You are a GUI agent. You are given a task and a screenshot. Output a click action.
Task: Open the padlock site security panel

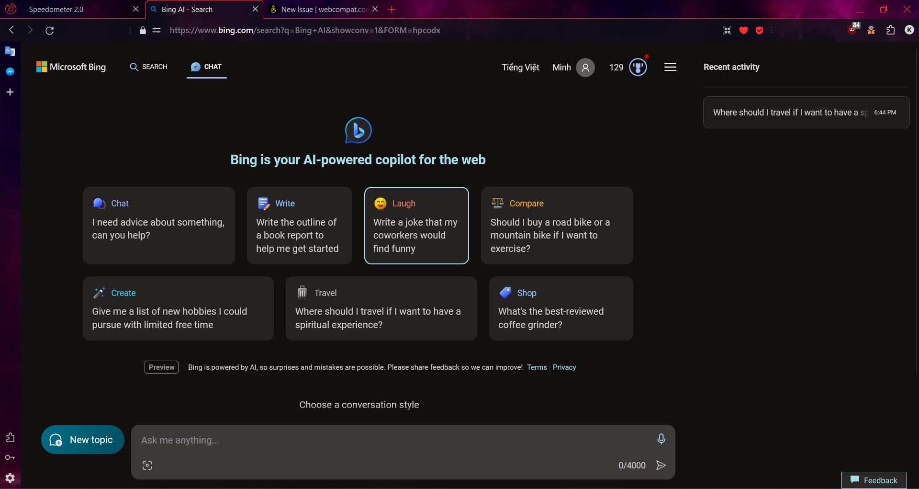click(x=142, y=30)
